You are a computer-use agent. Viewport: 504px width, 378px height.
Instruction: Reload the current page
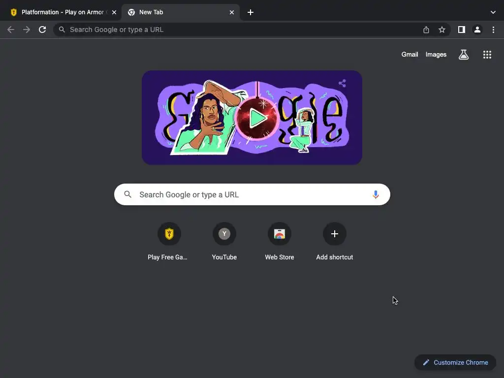[42, 30]
